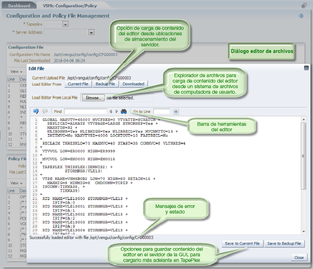Viewport: 313px width, 269px height.
Task: Open the View menu in Configuration File panel
Action: (16, 71)
